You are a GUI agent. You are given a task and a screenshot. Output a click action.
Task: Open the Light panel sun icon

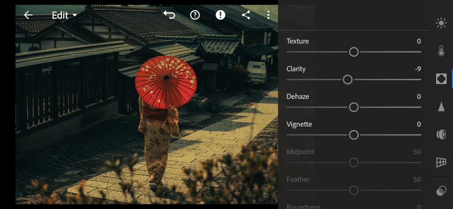441,23
